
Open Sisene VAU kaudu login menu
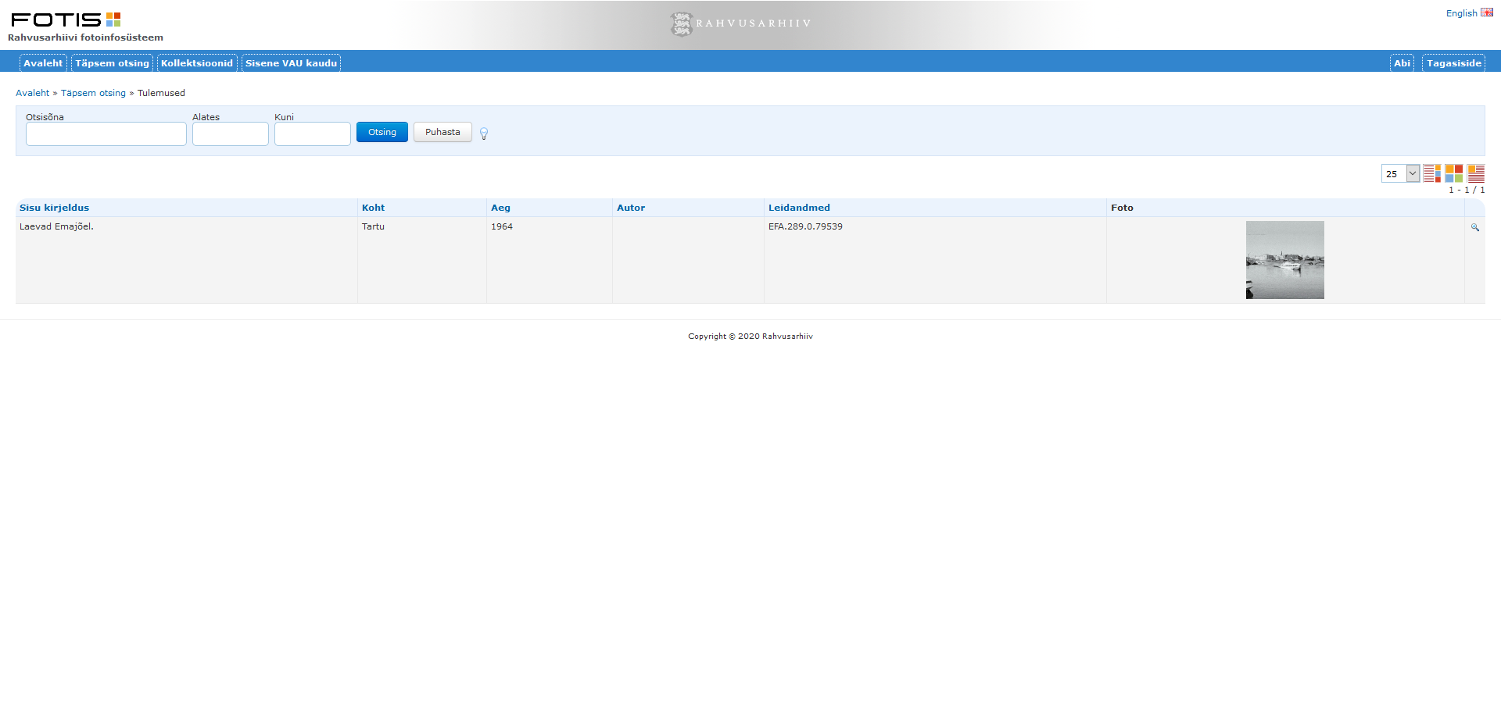coord(291,63)
